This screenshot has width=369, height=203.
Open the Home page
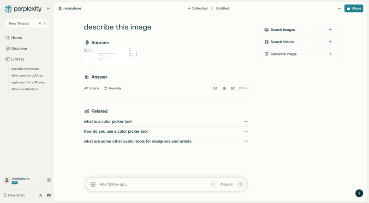point(14,38)
